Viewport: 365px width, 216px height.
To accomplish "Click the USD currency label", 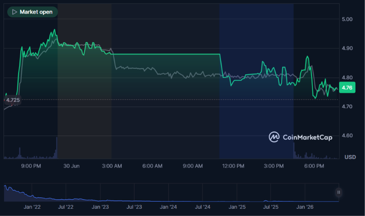I will (x=350, y=157).
